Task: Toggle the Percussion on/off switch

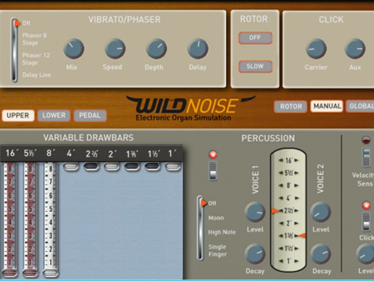Action: coord(213,171)
